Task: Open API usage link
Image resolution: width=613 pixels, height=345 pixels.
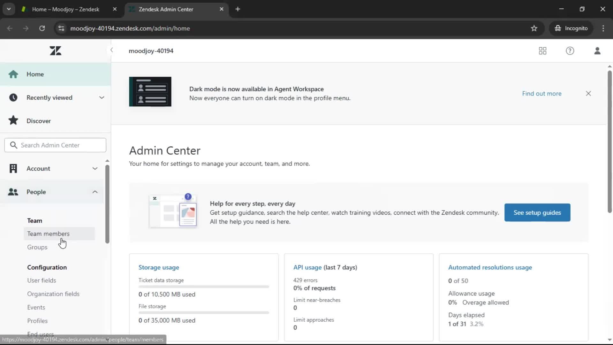Action: (307, 267)
